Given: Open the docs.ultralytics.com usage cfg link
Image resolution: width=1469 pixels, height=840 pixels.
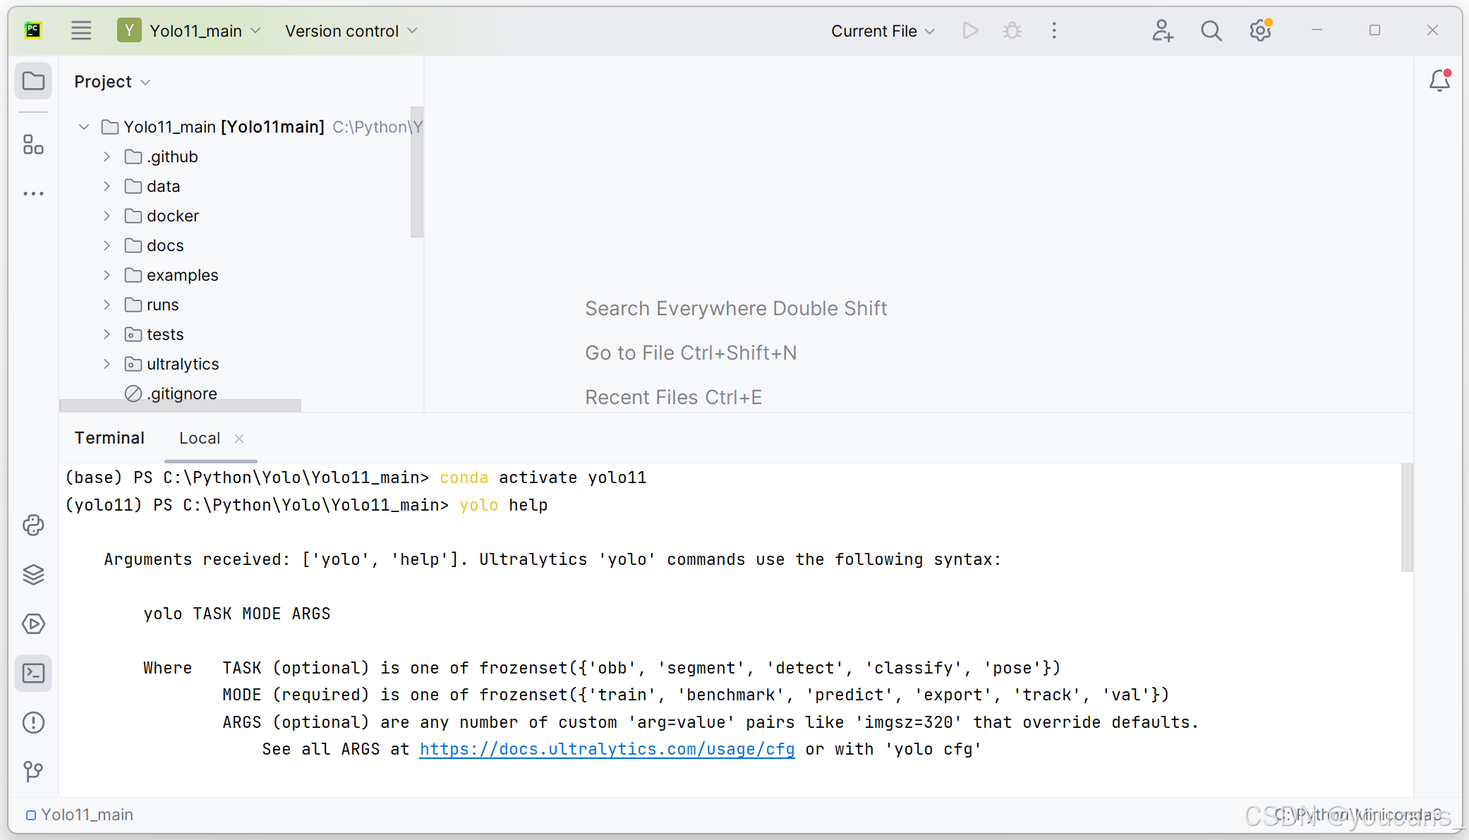Looking at the screenshot, I should point(607,749).
